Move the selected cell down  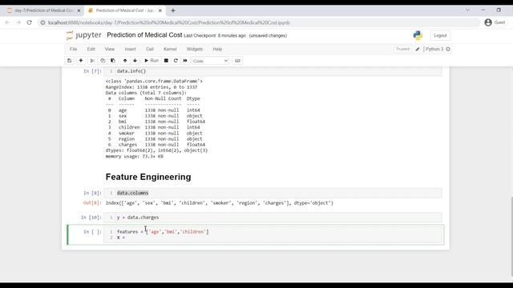coord(135,61)
